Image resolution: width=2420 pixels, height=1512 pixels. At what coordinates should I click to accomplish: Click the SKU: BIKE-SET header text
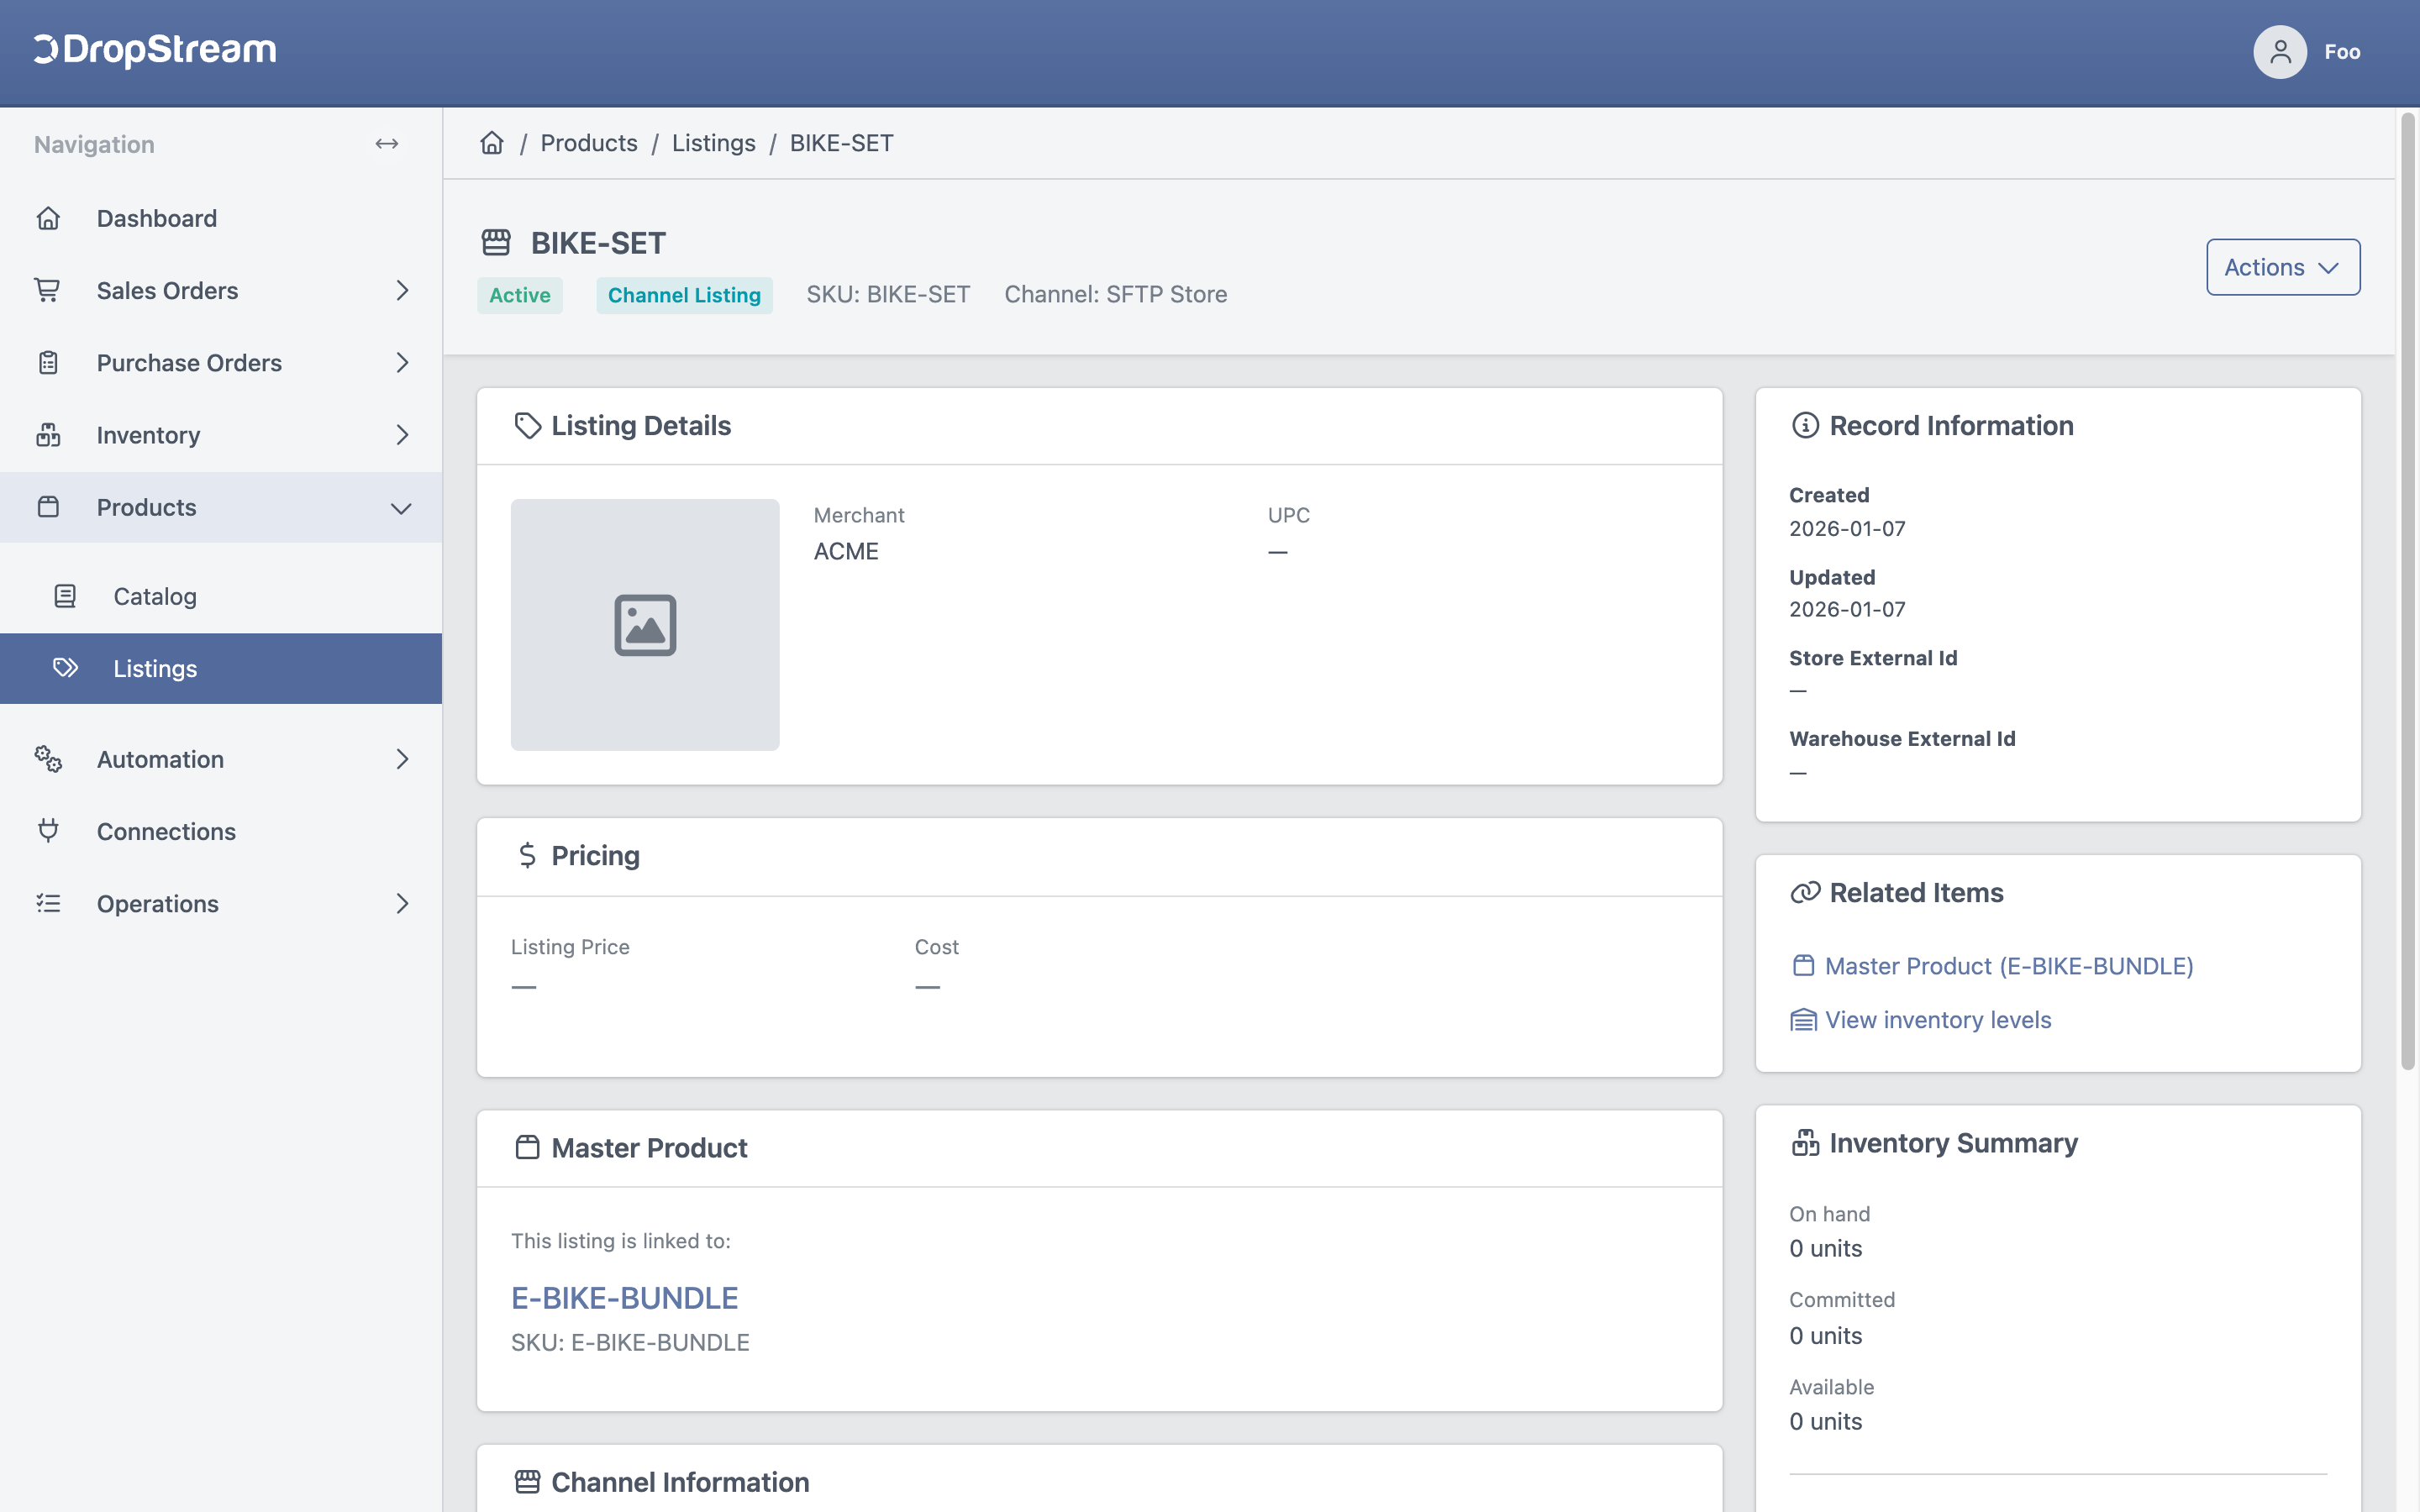pos(888,294)
